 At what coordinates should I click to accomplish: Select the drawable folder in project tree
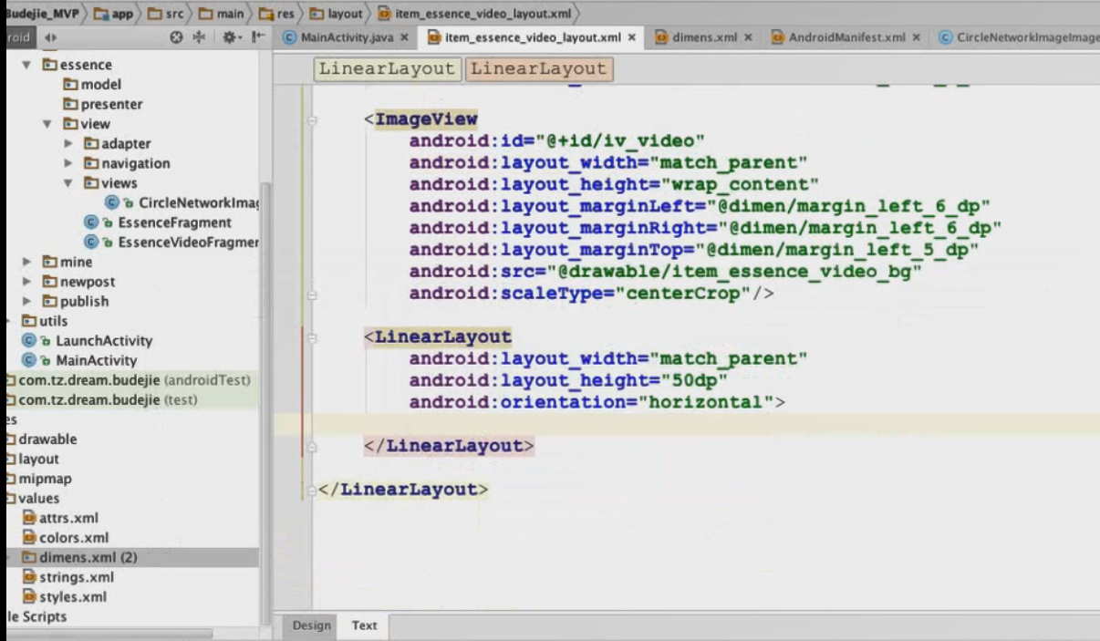pyautogui.click(x=41, y=439)
